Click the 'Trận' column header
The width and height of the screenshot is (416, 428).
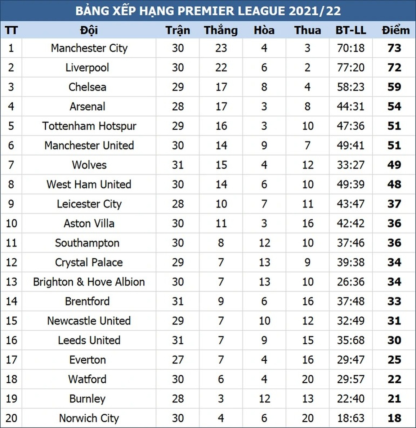178,30
